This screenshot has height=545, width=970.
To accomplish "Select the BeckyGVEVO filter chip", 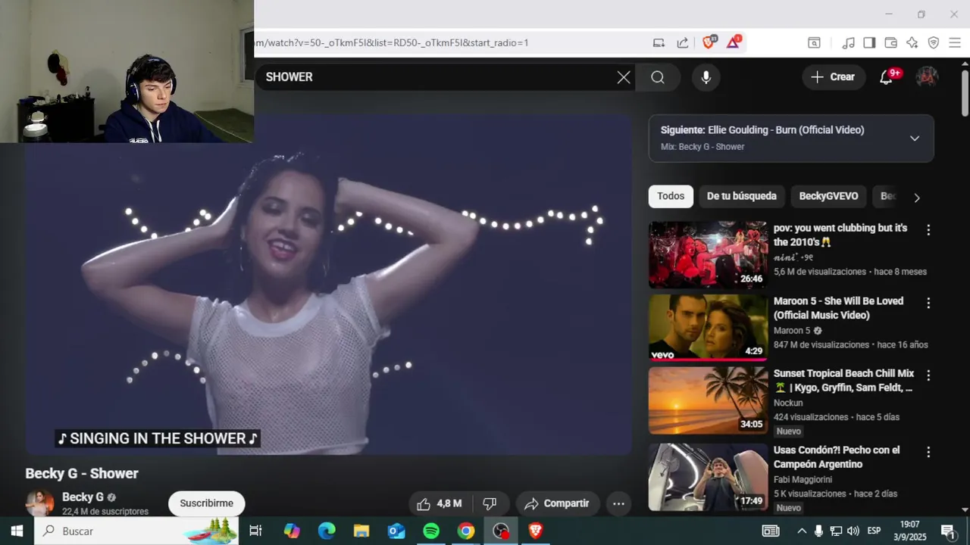I will point(828,196).
